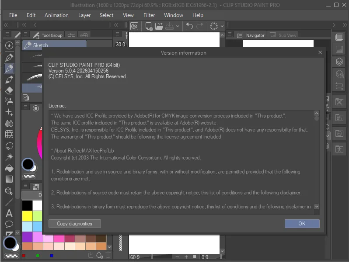Pick the yellow color swatch
Image resolution: width=349 pixels, height=263 pixels.
[27, 216]
